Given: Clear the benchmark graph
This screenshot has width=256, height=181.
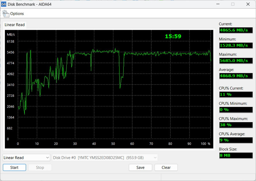Looking at the screenshot, I should pos(166,167).
